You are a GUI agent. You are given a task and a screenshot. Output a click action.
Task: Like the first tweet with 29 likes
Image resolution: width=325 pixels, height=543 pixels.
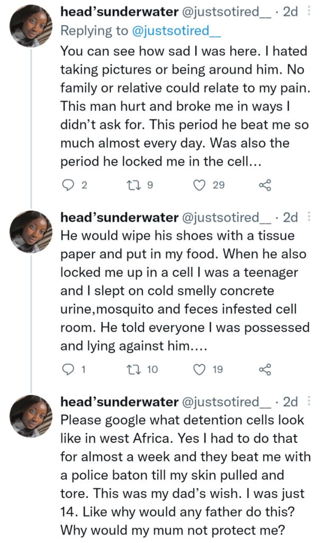200,185
